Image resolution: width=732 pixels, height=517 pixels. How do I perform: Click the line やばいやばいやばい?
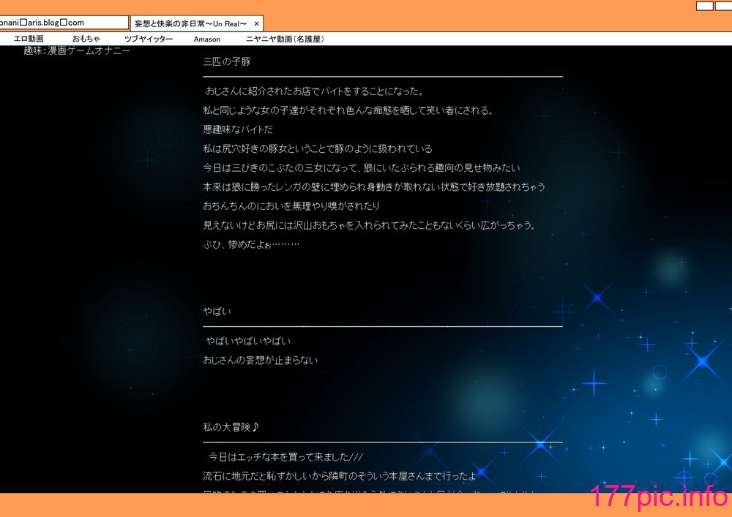(248, 341)
